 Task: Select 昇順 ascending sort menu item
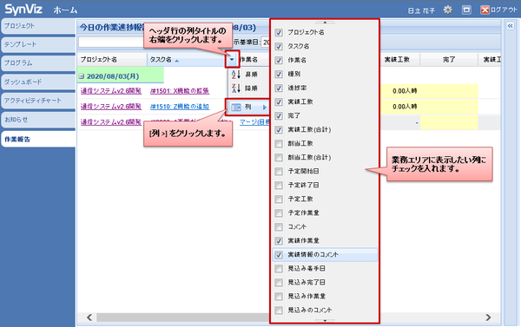pos(251,75)
